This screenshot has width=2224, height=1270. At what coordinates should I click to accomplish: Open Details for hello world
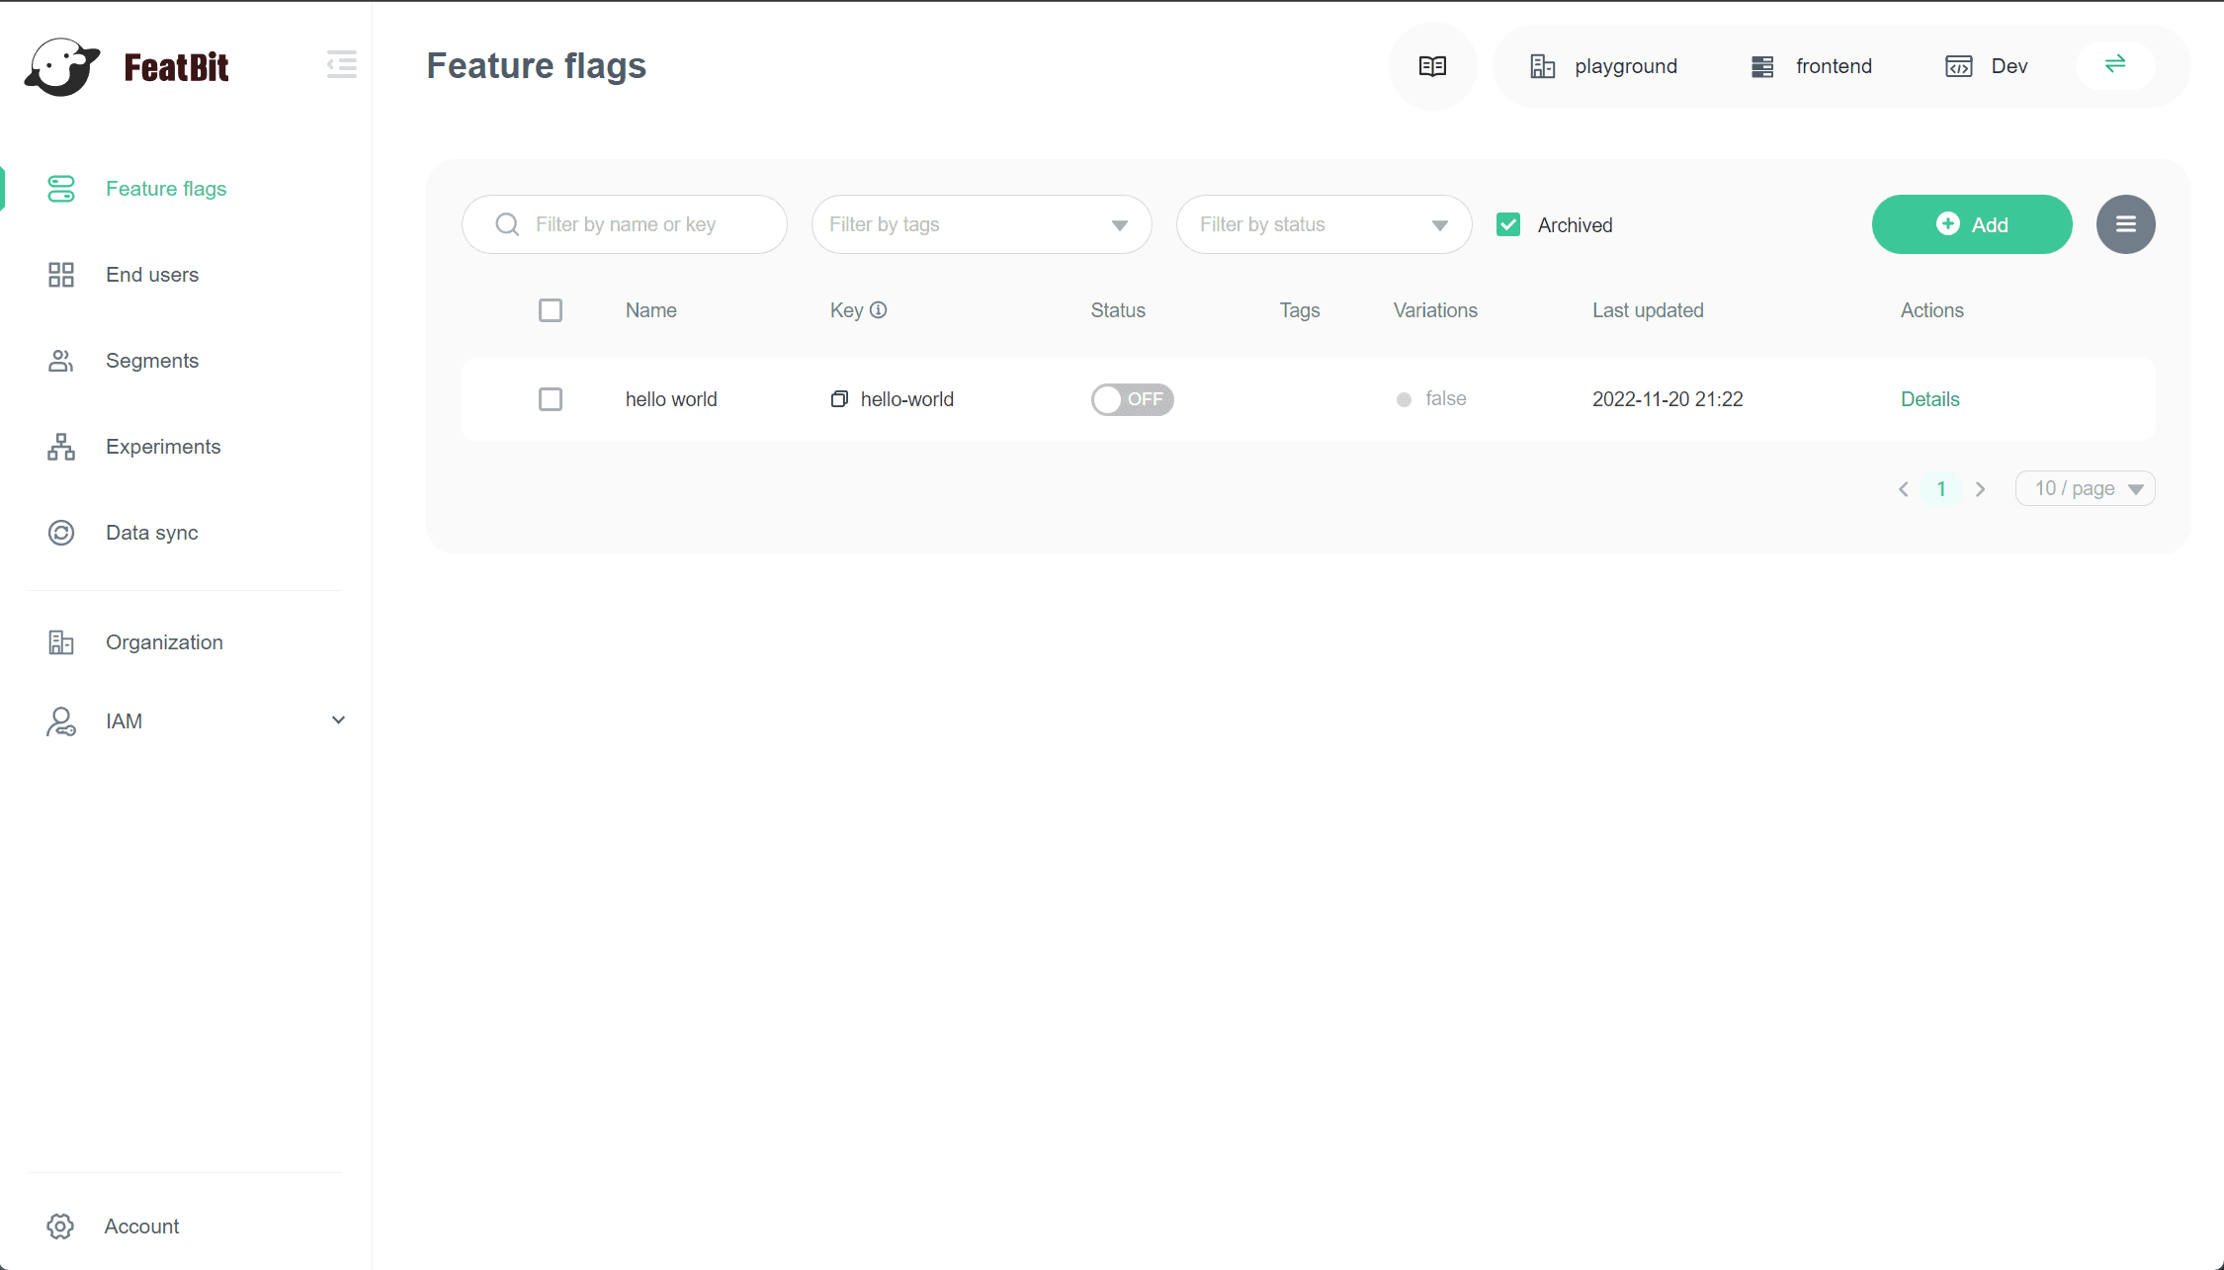pos(1929,399)
